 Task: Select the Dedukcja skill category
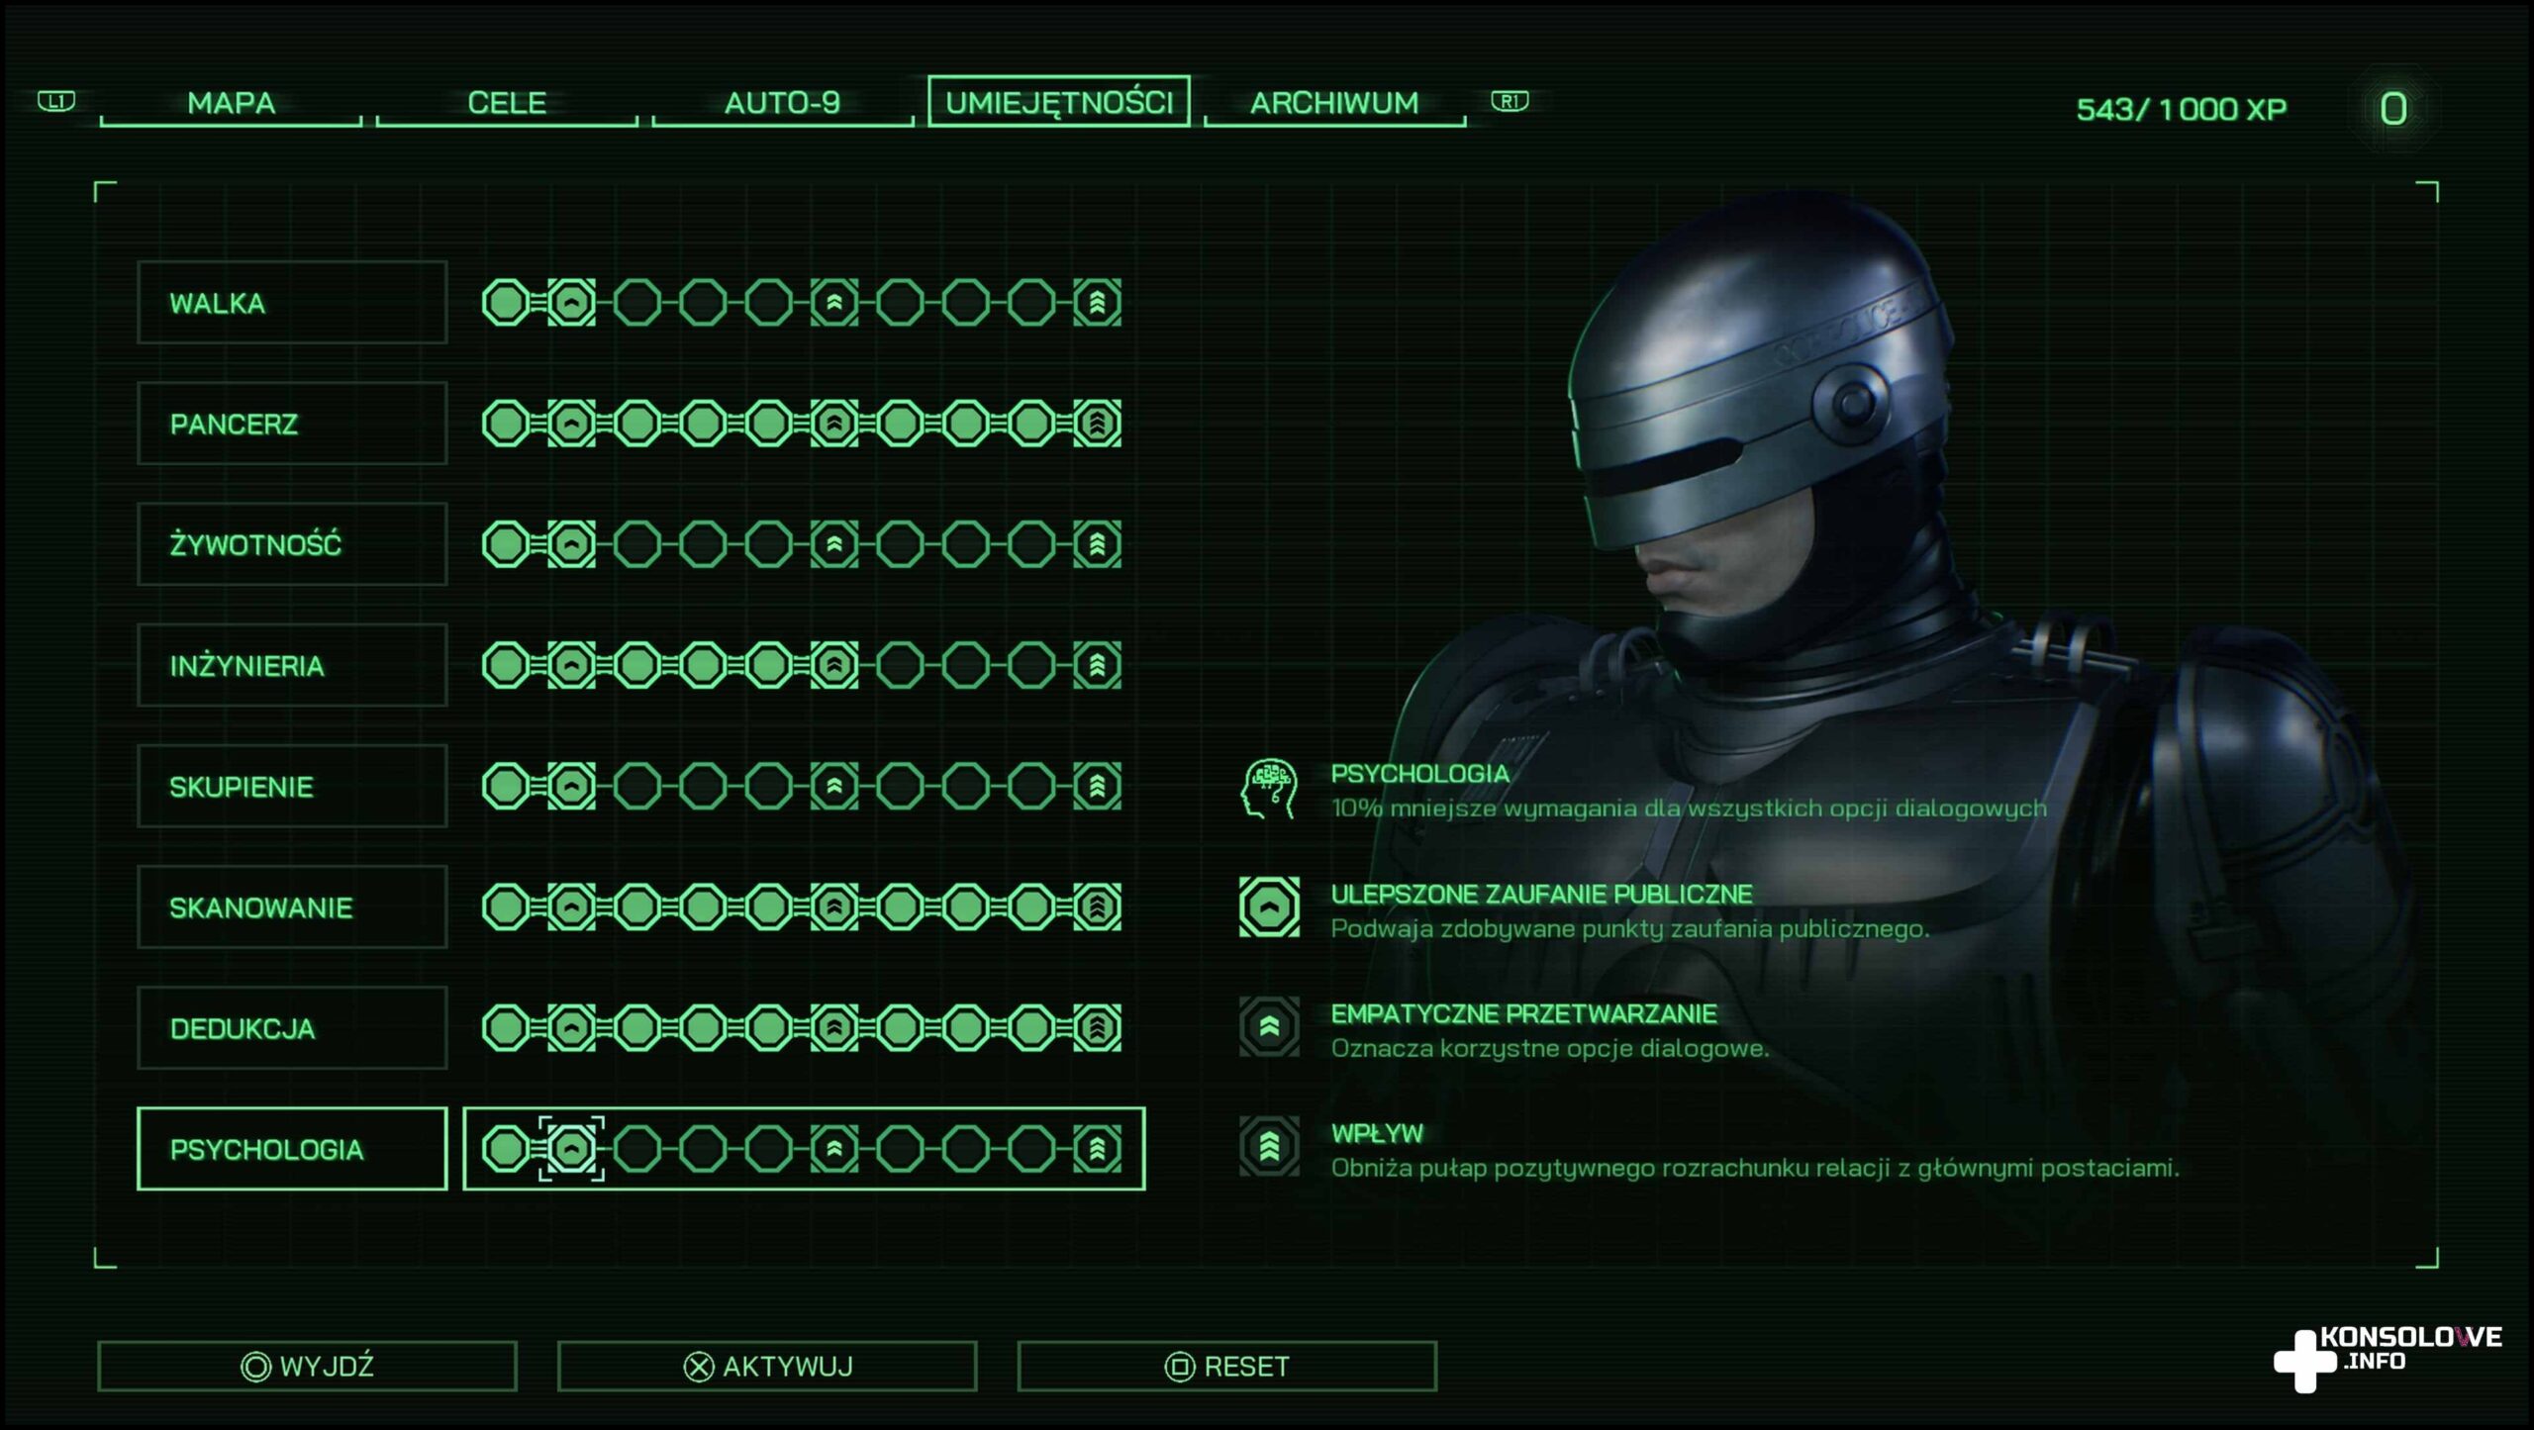pos(292,1028)
